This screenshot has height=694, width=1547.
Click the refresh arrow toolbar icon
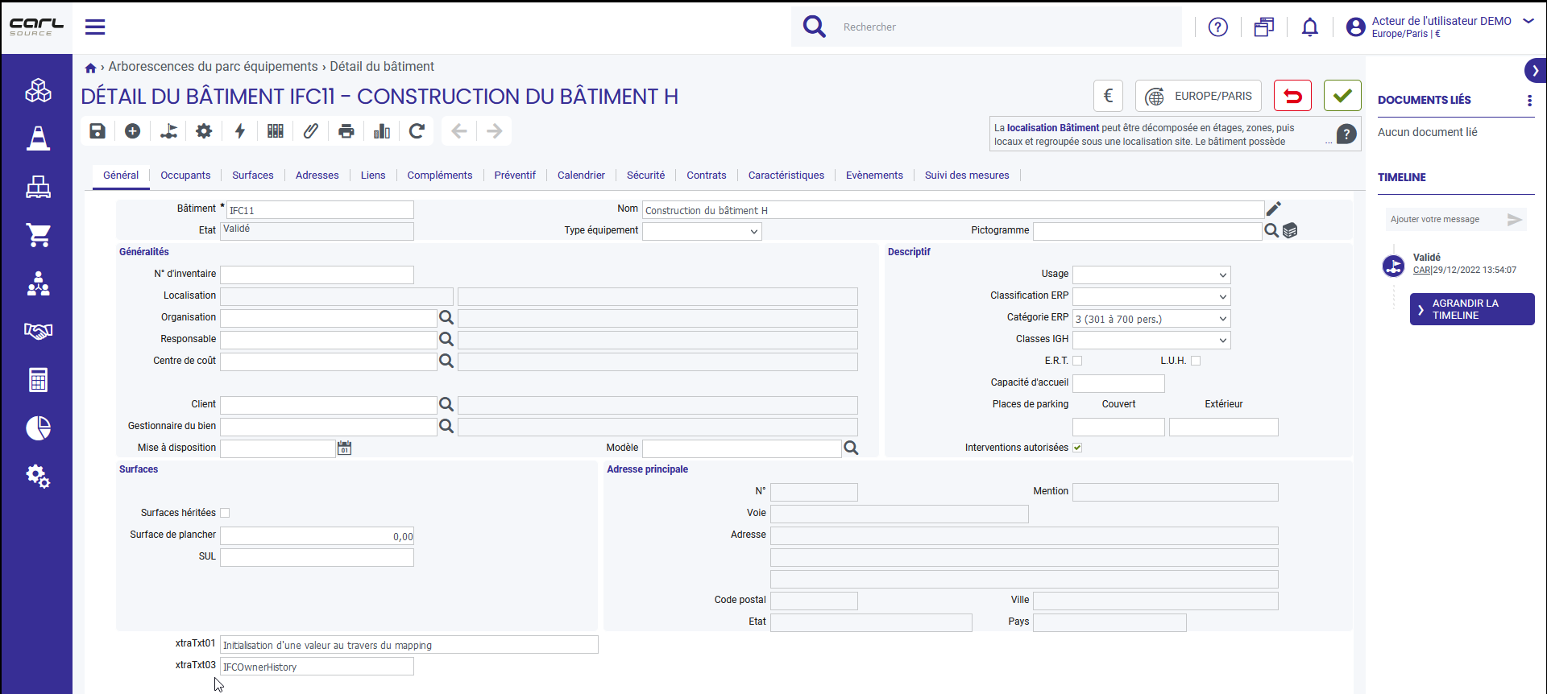coord(417,131)
